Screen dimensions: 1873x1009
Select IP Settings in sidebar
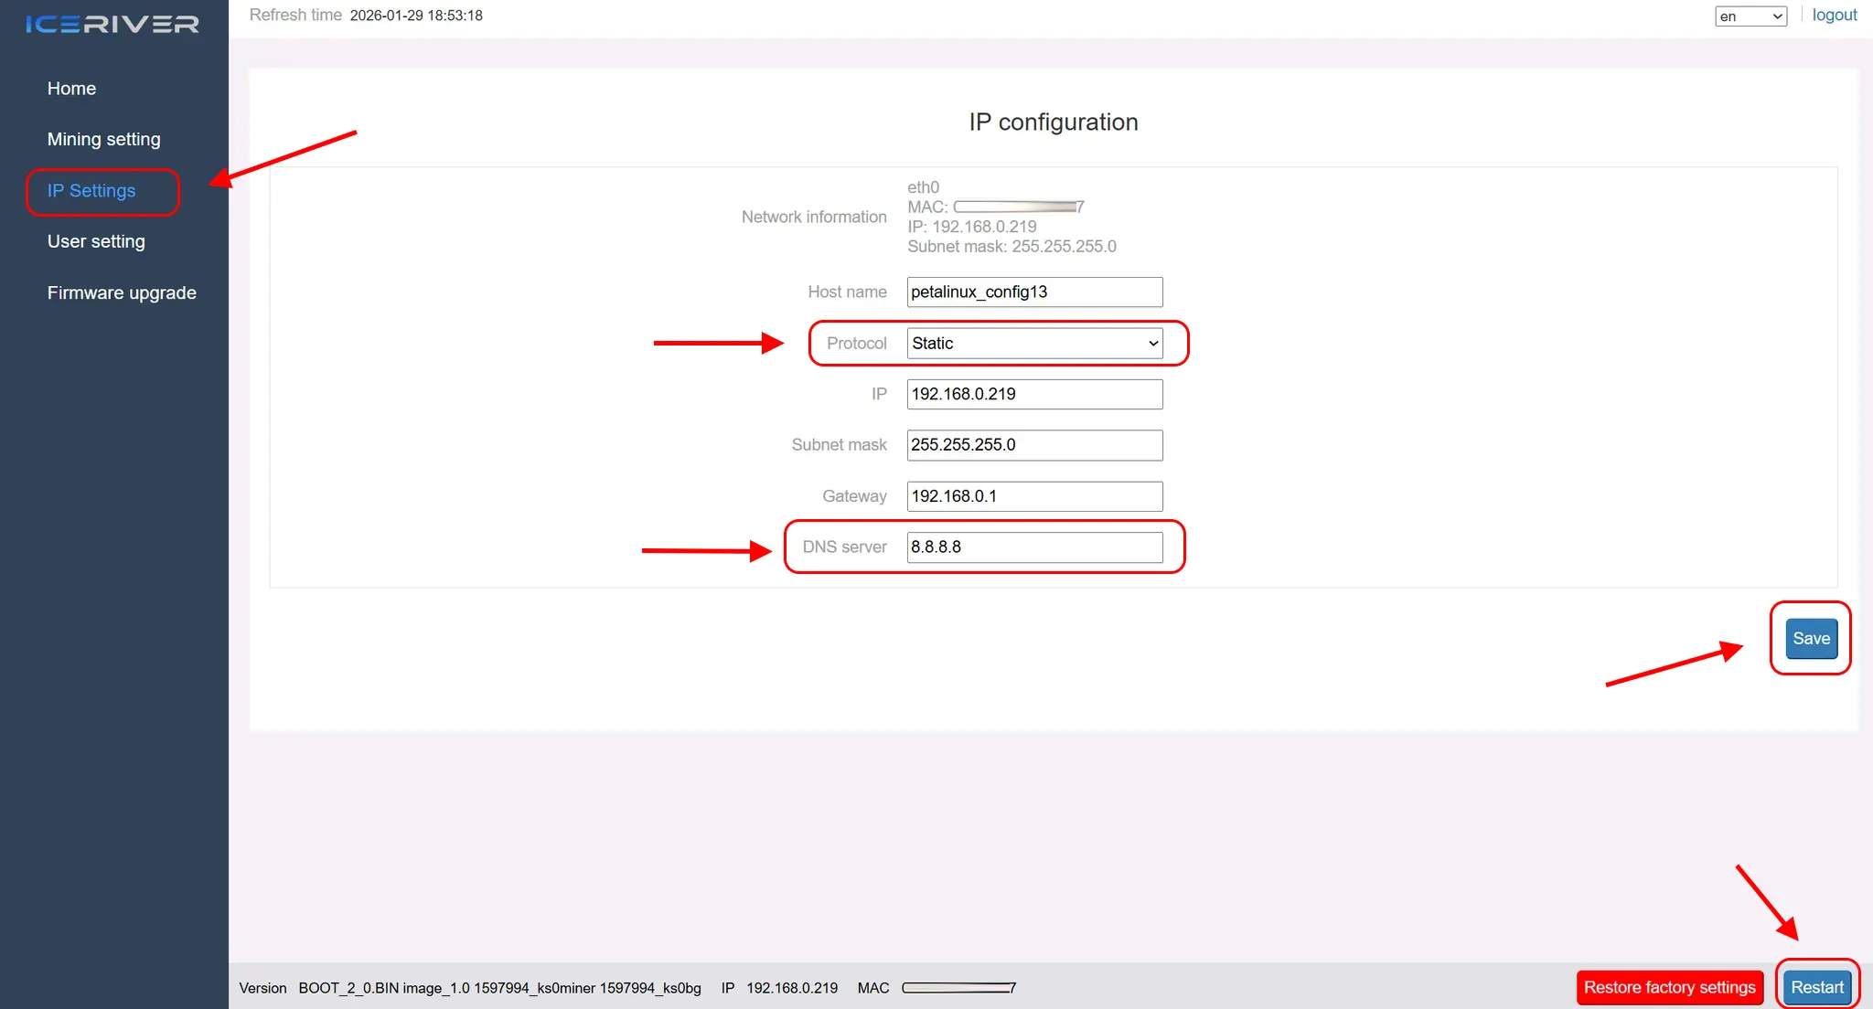91,190
